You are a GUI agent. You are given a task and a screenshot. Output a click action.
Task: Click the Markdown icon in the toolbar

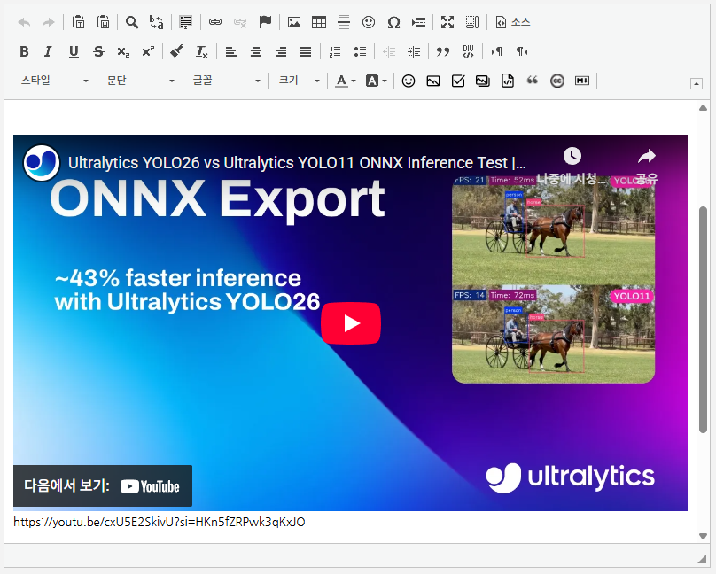[x=582, y=81]
